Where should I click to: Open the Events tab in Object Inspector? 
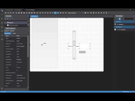coord(14,33)
